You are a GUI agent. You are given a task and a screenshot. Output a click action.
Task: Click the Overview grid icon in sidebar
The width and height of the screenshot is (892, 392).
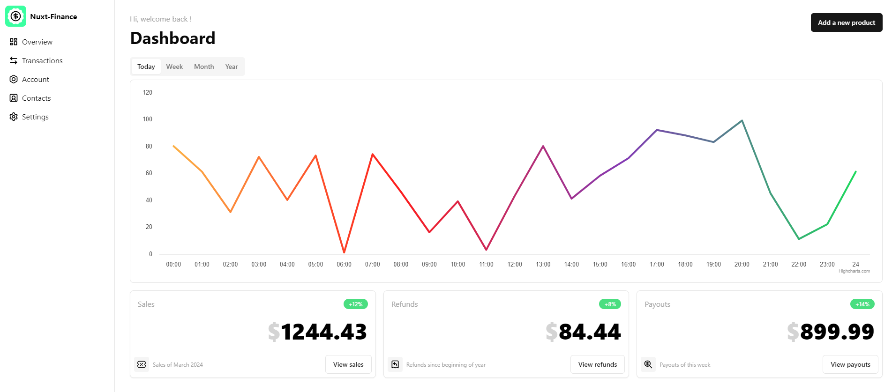14,42
